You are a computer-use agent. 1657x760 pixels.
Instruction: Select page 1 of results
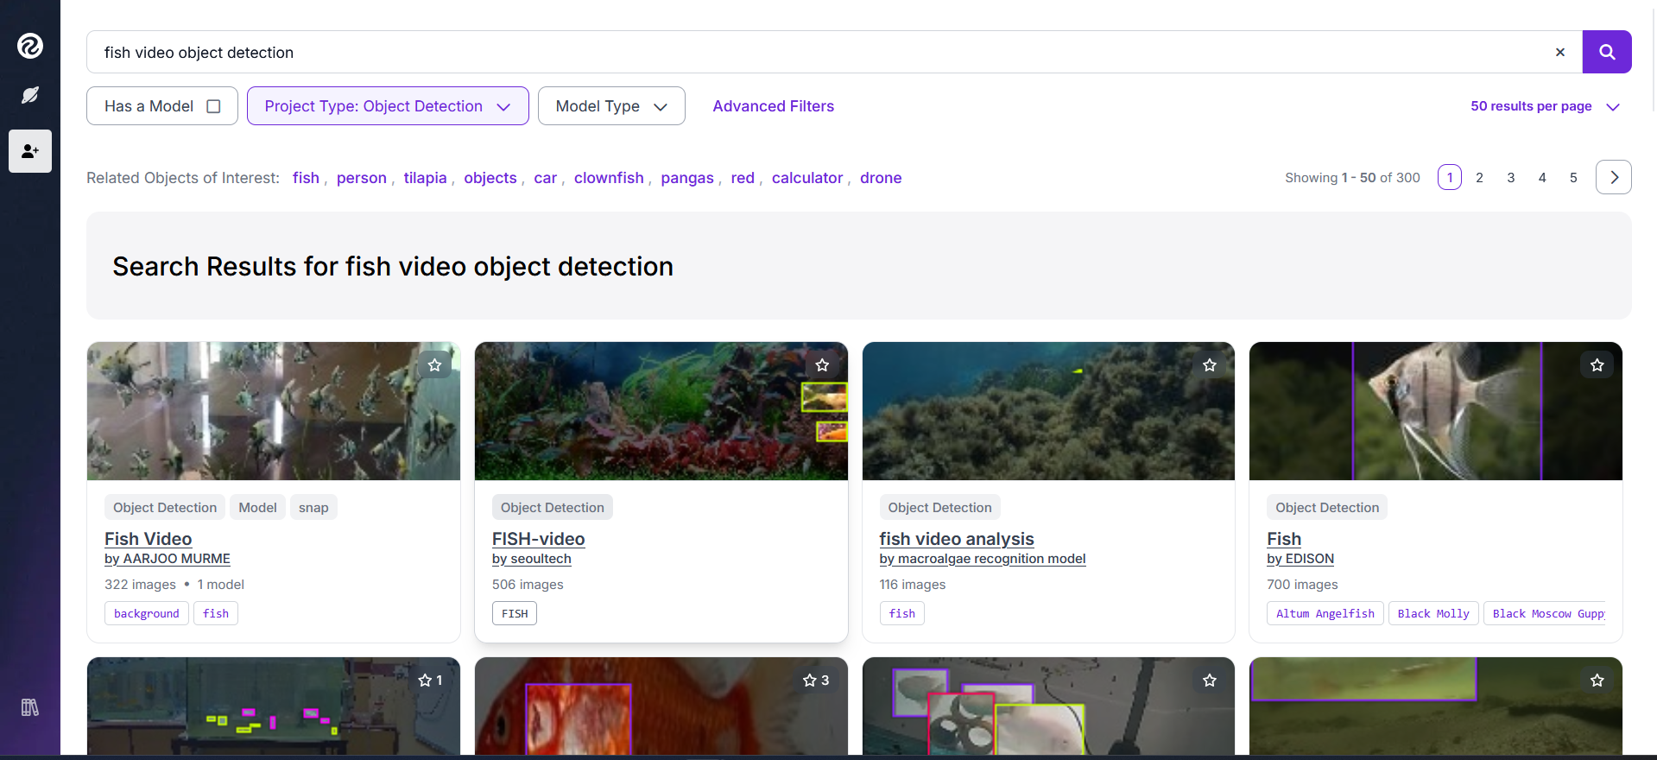[x=1450, y=177]
